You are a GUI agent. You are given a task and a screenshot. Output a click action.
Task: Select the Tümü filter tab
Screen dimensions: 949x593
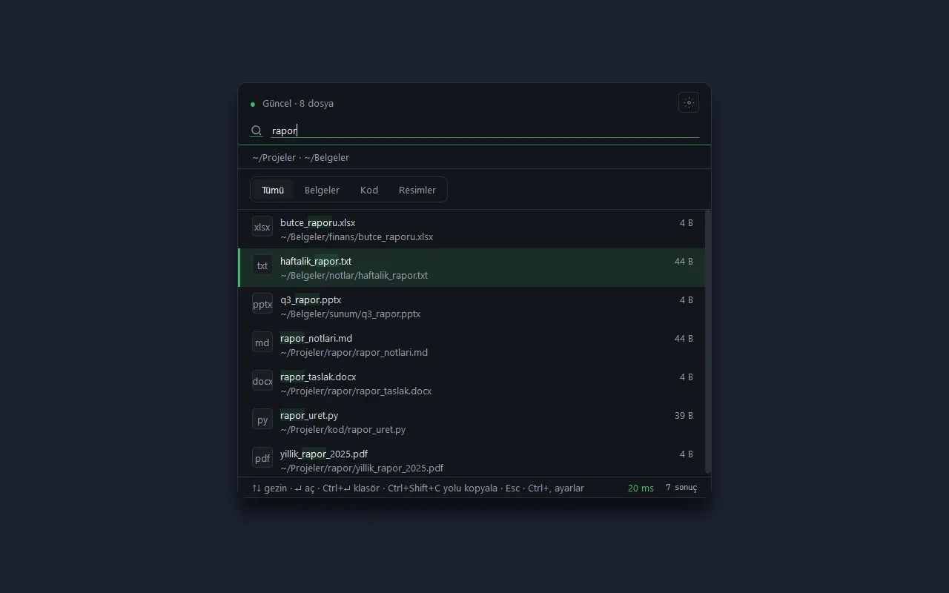point(273,190)
